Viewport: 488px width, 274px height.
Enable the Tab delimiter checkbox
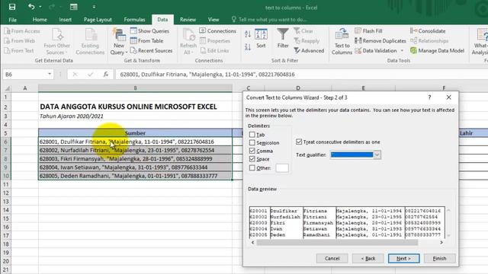(x=252, y=135)
